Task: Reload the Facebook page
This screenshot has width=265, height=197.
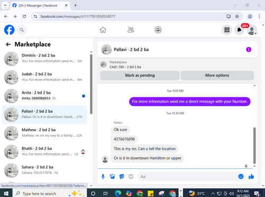Action: click(x=24, y=16)
